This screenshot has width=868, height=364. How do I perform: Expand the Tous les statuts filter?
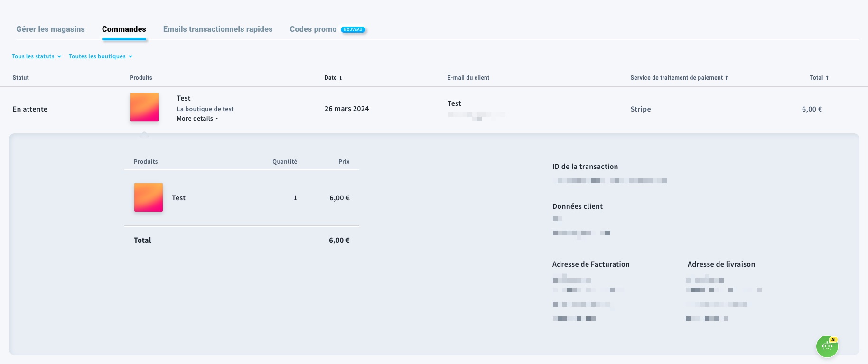point(37,56)
